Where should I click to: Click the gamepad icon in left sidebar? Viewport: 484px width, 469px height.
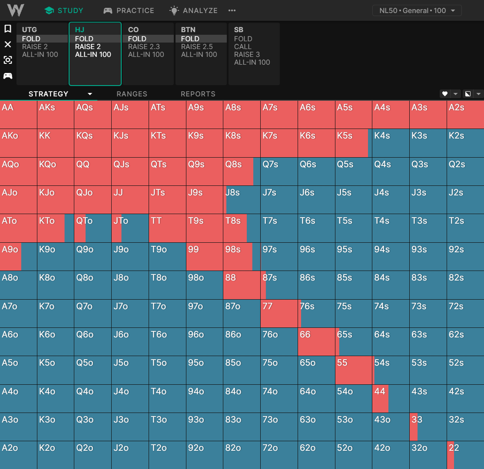click(x=7, y=76)
